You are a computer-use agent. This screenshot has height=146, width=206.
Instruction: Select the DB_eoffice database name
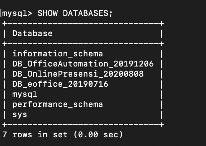(38, 84)
